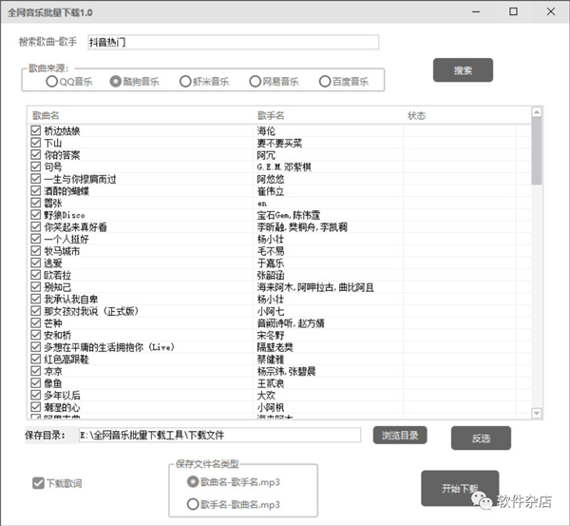Click the song list scroll down arrow
The image size is (570, 526).
[x=537, y=413]
